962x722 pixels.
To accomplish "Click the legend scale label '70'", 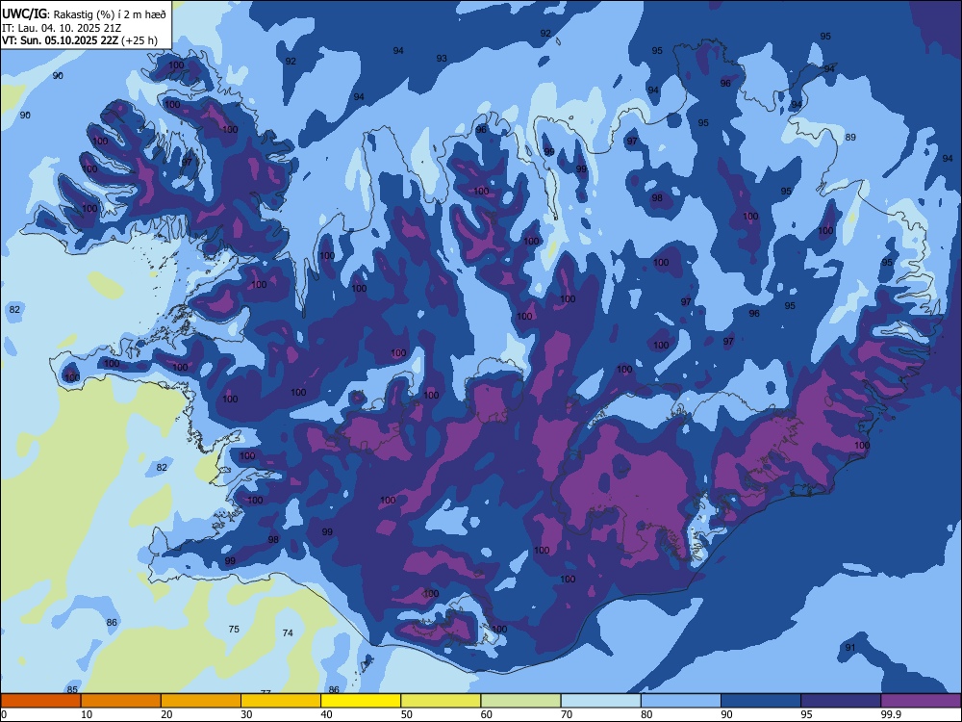I will 567,714.
